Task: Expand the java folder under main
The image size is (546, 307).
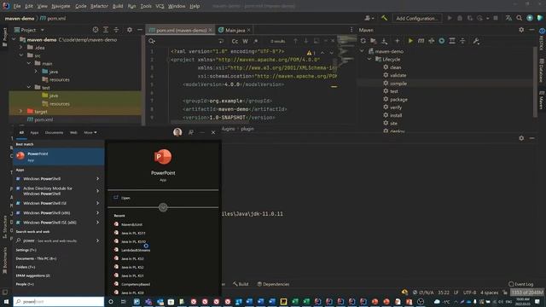Action: click(x=36, y=72)
